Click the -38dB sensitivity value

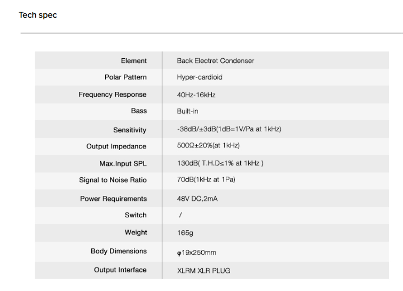229,129
